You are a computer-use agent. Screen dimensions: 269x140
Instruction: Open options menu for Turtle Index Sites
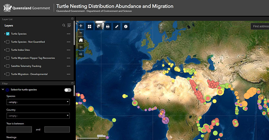pyautogui.click(x=69, y=50)
